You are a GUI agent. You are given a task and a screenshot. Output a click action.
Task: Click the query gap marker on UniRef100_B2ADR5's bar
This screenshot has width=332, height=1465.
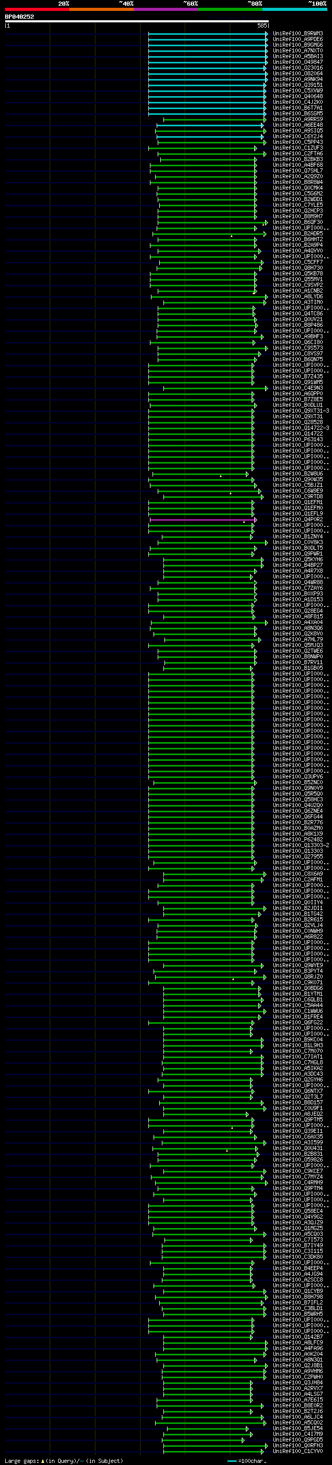click(x=231, y=235)
